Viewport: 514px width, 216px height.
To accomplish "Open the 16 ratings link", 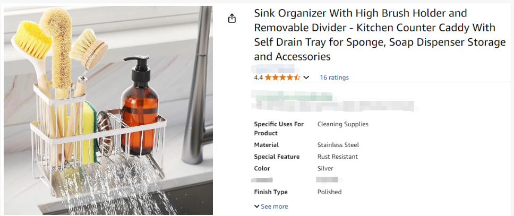I will [x=334, y=77].
